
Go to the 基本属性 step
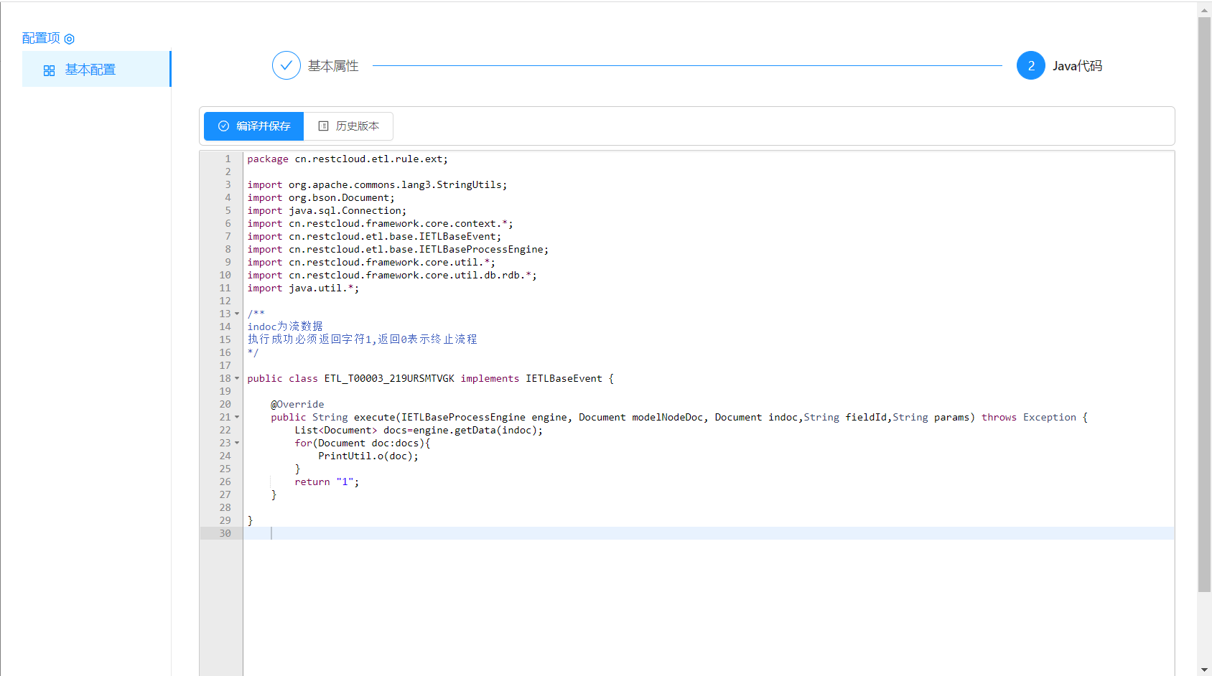pos(333,66)
